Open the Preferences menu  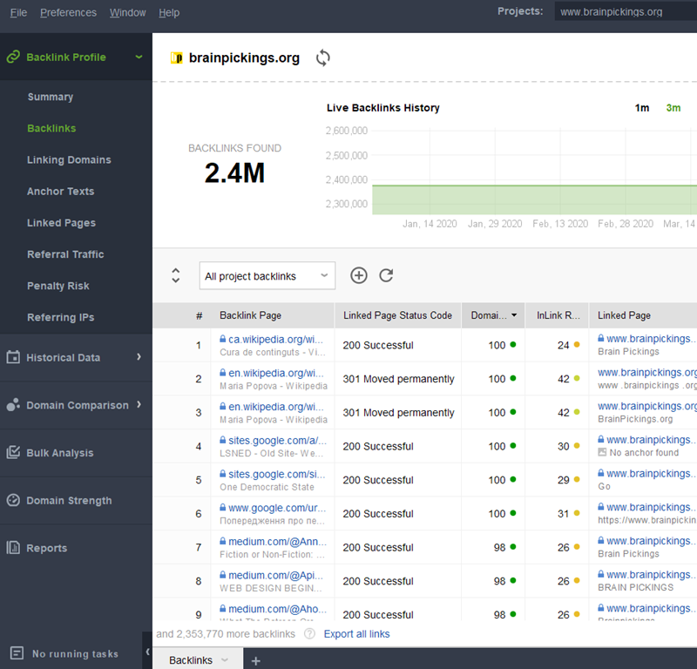click(68, 12)
